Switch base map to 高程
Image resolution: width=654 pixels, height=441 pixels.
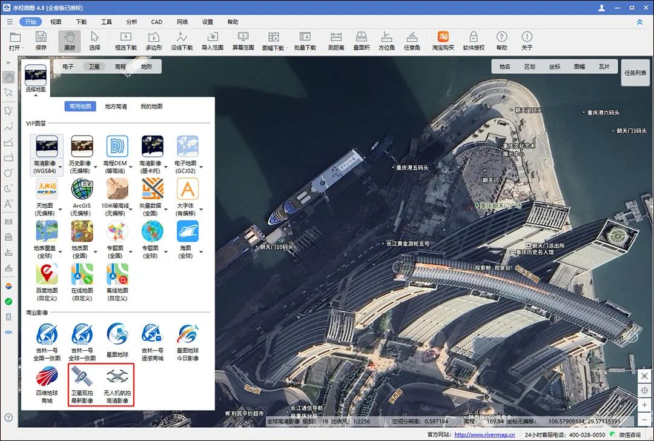(x=120, y=67)
